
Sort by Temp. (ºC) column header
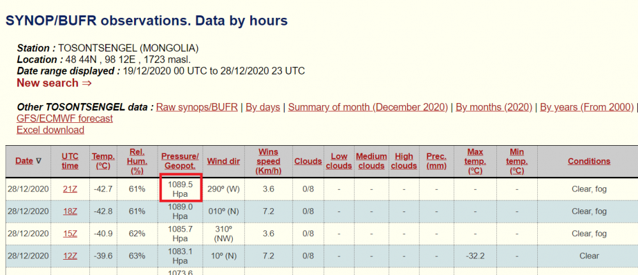tap(103, 161)
